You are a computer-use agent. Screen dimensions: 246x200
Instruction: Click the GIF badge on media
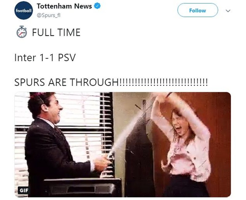24,190
